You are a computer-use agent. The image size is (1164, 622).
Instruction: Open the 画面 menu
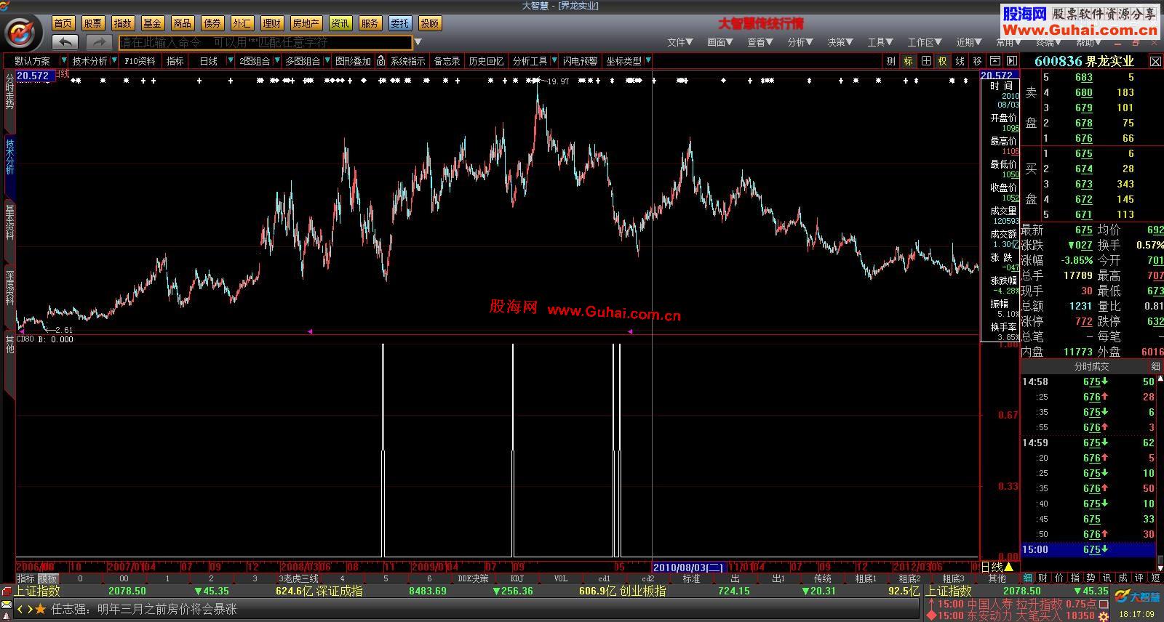pyautogui.click(x=719, y=42)
